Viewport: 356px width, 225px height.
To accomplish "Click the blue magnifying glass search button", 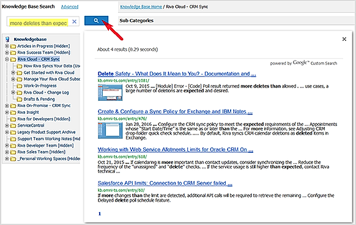I will tap(96, 21).
